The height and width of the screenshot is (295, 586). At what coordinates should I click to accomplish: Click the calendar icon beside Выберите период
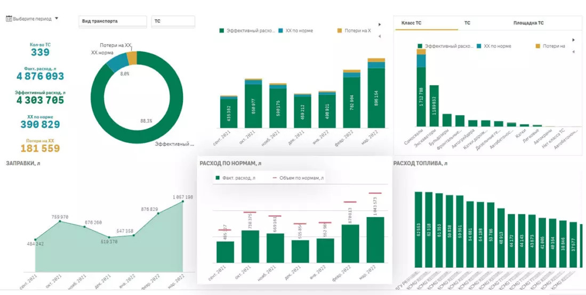click(9, 18)
